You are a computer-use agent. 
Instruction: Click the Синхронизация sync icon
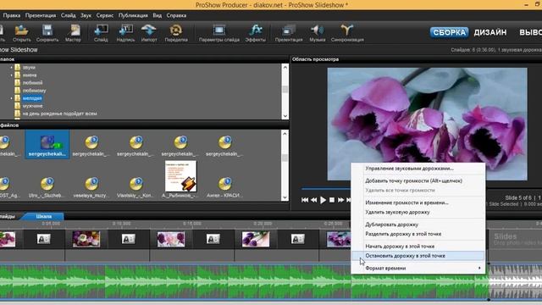tap(347, 33)
